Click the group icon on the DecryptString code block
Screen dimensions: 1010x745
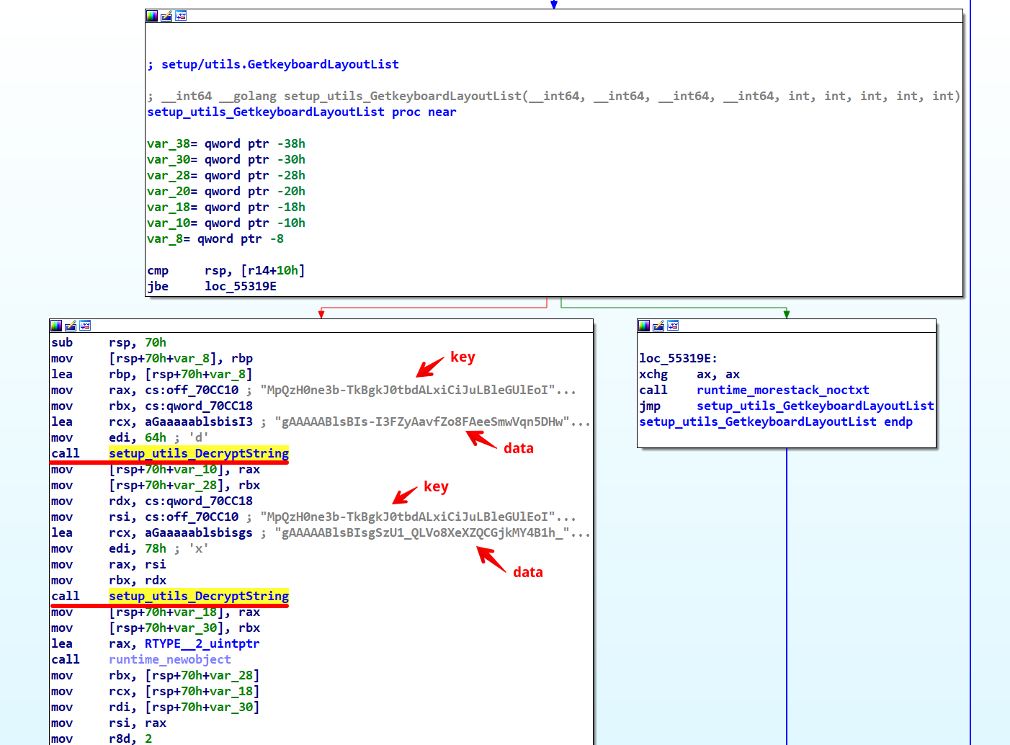tap(85, 326)
